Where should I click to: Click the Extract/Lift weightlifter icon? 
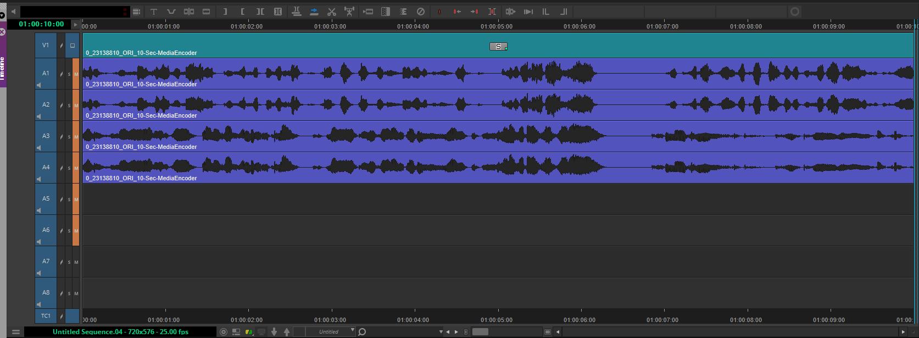(349, 12)
